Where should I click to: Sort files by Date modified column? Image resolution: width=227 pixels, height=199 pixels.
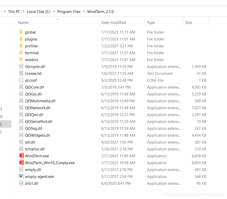[113, 23]
